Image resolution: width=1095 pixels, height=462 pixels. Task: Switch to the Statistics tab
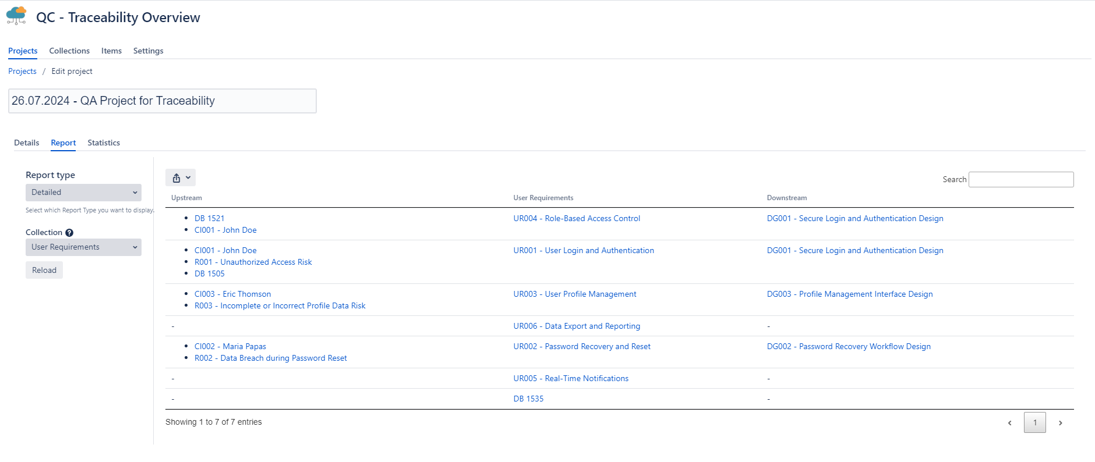[x=104, y=143]
